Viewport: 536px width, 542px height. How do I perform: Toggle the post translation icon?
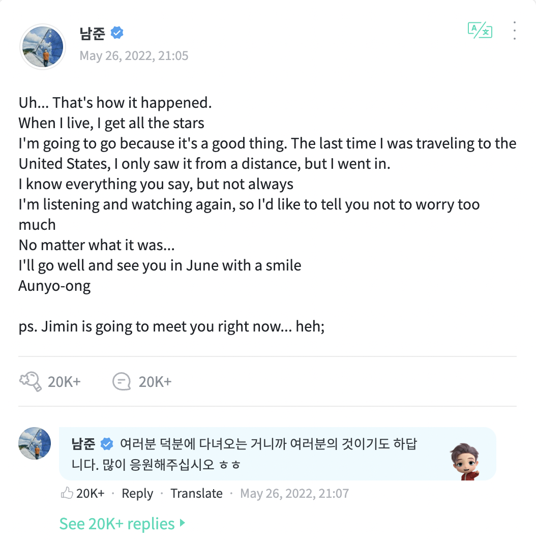pos(480,30)
